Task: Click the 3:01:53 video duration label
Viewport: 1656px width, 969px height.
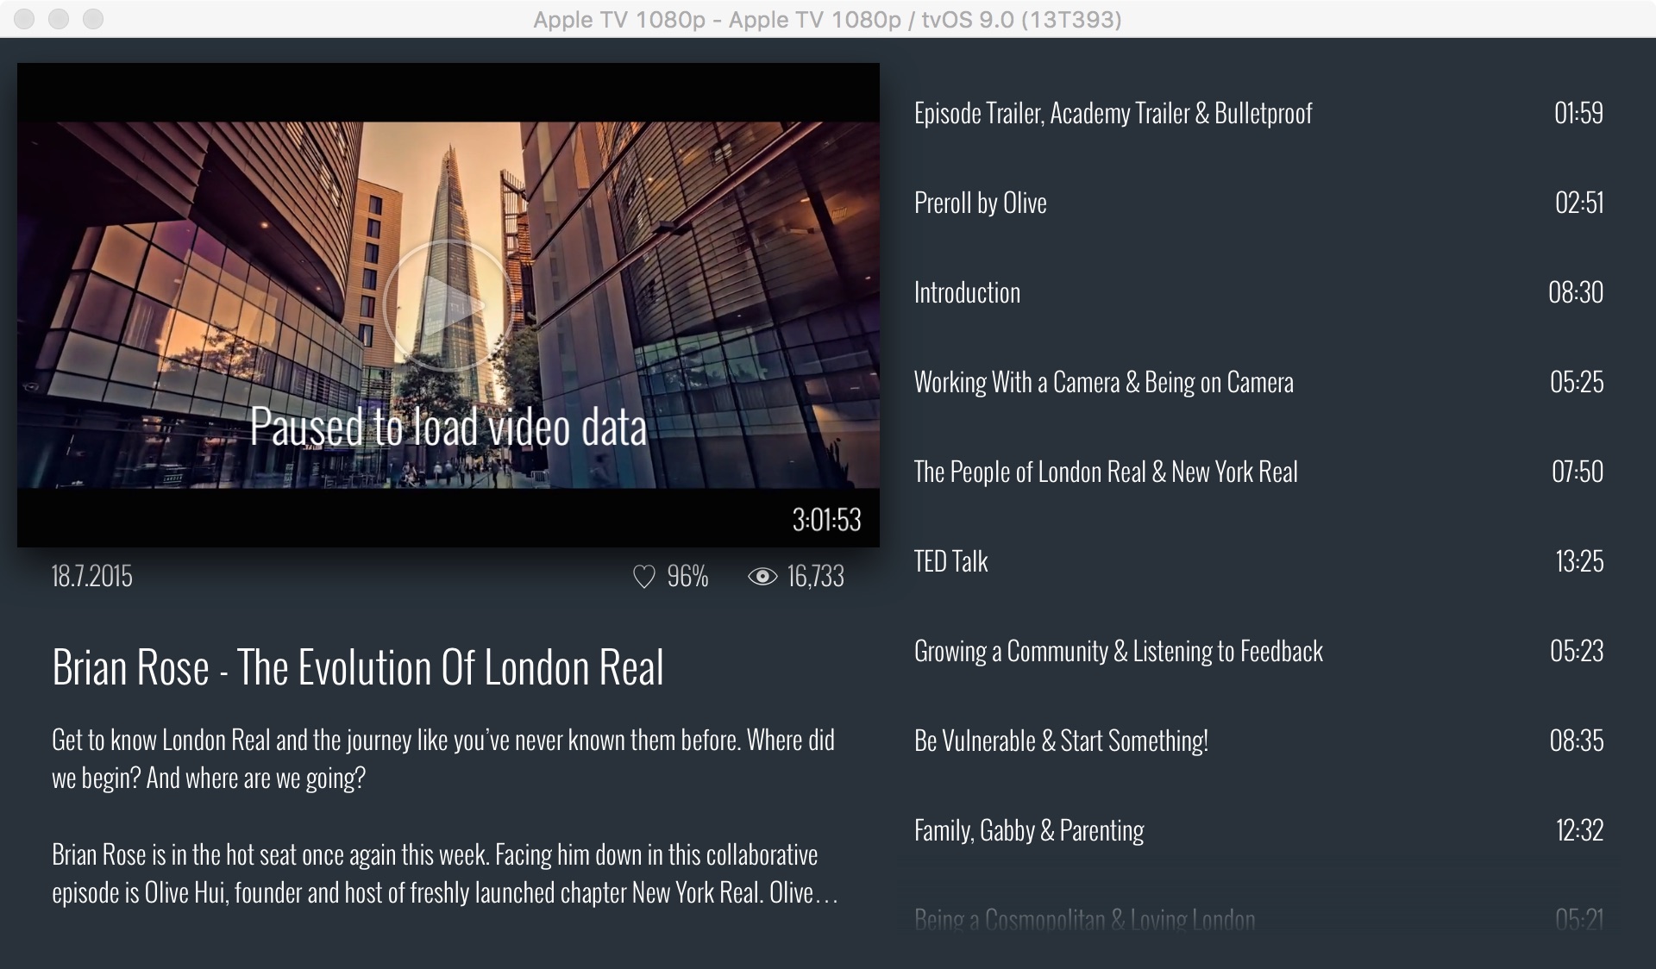Action: (826, 520)
